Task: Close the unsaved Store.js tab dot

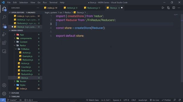Action: click(122, 8)
